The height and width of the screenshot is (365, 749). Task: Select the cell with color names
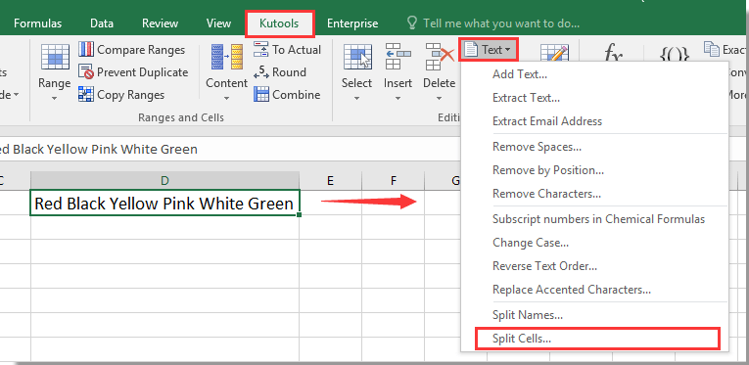tap(164, 204)
